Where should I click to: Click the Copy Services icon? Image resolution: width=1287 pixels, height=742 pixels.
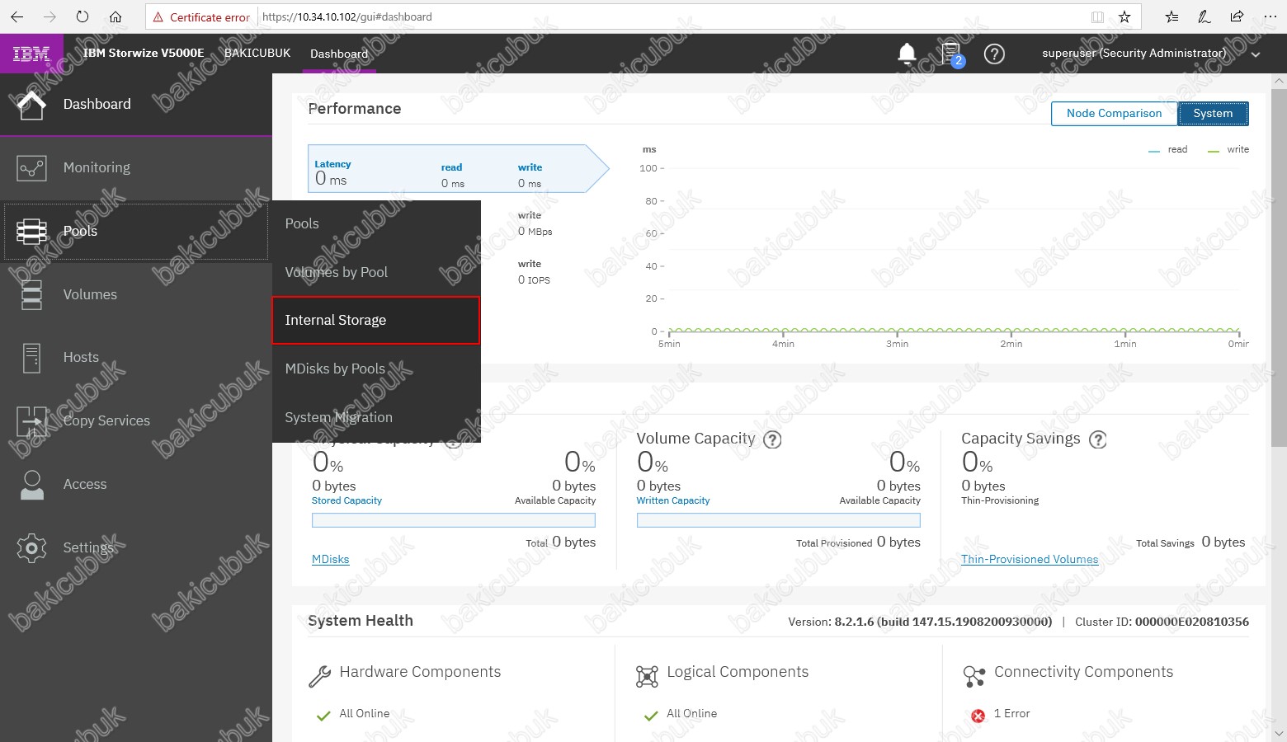coord(32,421)
